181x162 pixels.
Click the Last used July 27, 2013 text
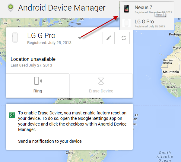coord(31,65)
